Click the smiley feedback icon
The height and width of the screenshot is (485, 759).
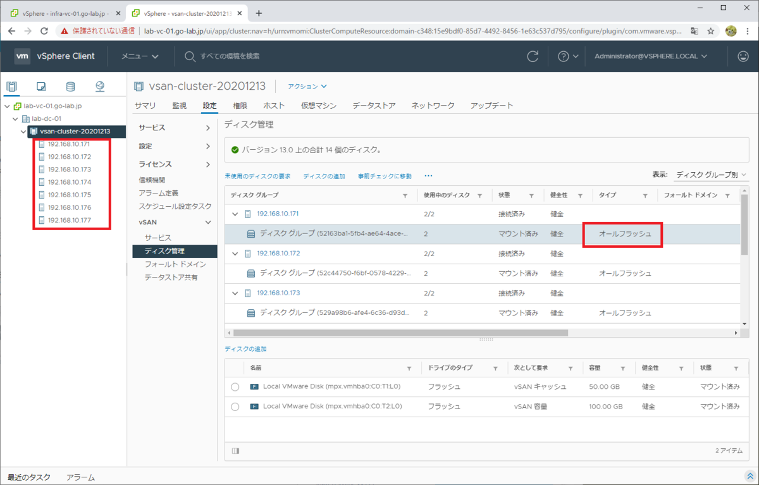[743, 56]
